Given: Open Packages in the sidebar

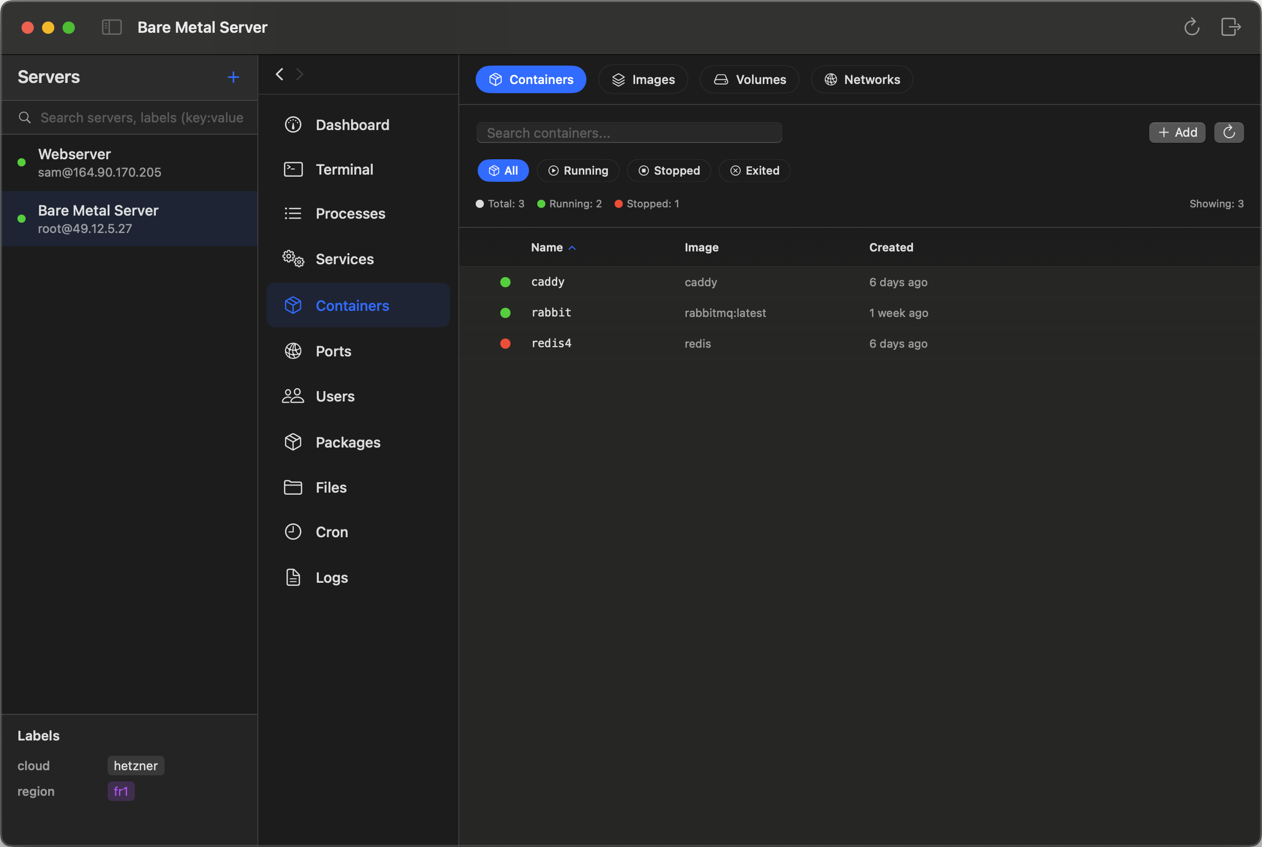Looking at the screenshot, I should [358, 442].
